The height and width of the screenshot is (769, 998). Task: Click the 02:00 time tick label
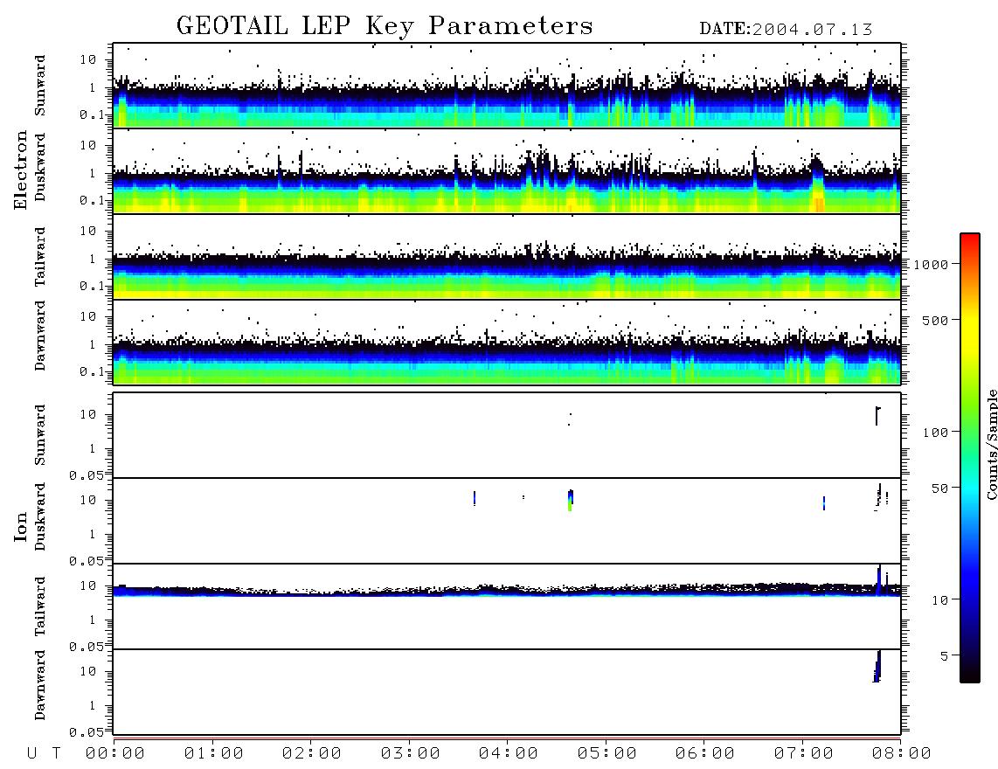[312, 754]
